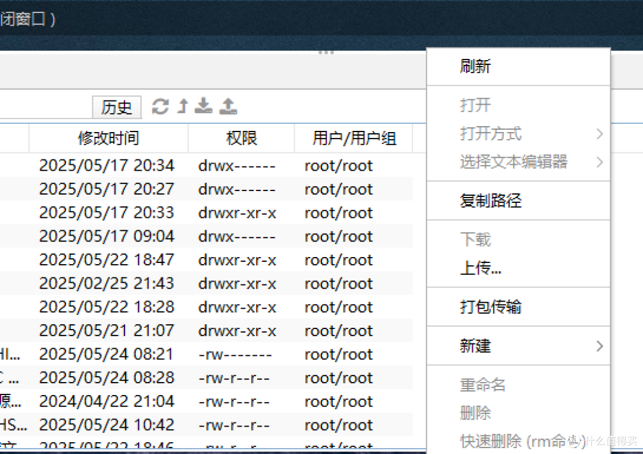Viewport: 643px width, 454px height.
Task: Select the row dated 2025/05/24 08:21
Action: tap(206, 355)
